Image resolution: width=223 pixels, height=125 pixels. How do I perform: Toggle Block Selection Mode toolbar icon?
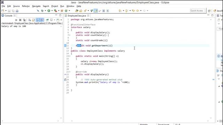[103, 11]
